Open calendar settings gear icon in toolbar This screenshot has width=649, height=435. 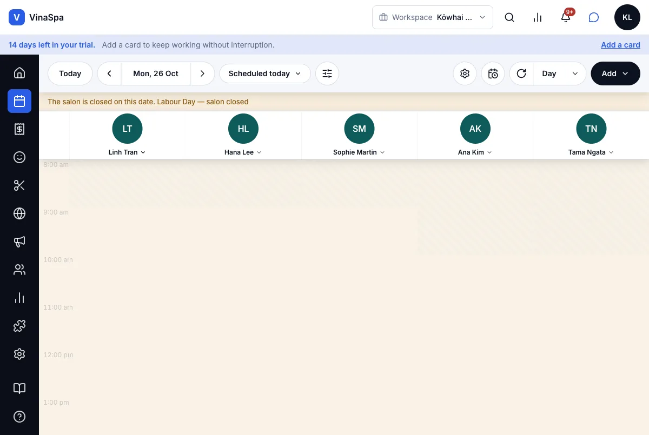click(465, 73)
